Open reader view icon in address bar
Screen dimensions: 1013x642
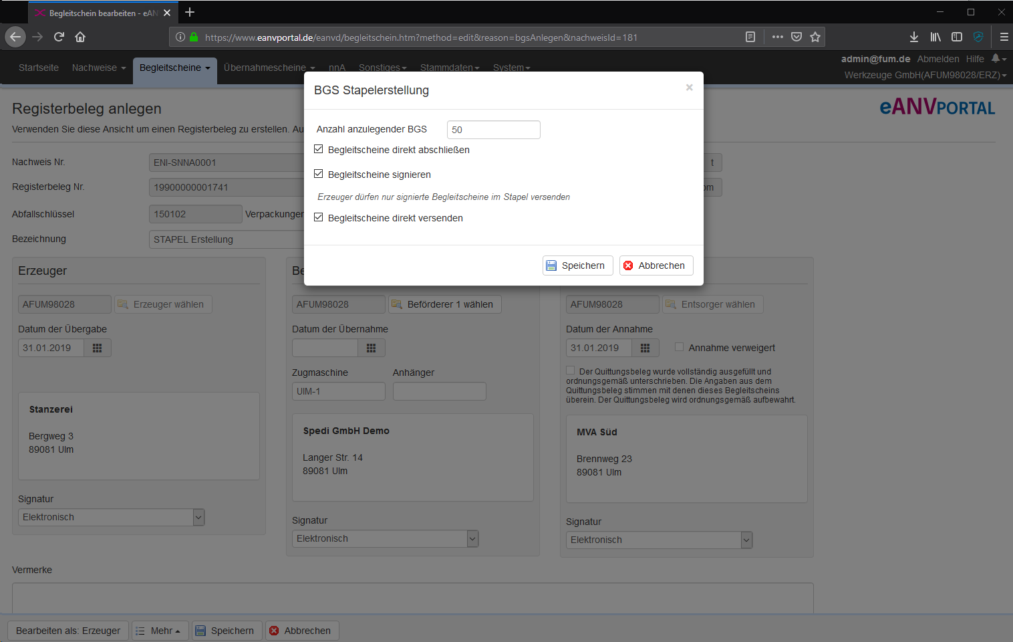(x=750, y=37)
